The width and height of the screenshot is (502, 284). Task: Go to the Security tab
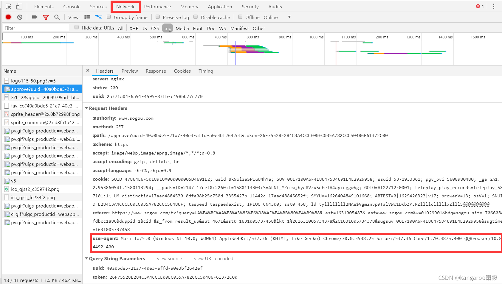250,7
